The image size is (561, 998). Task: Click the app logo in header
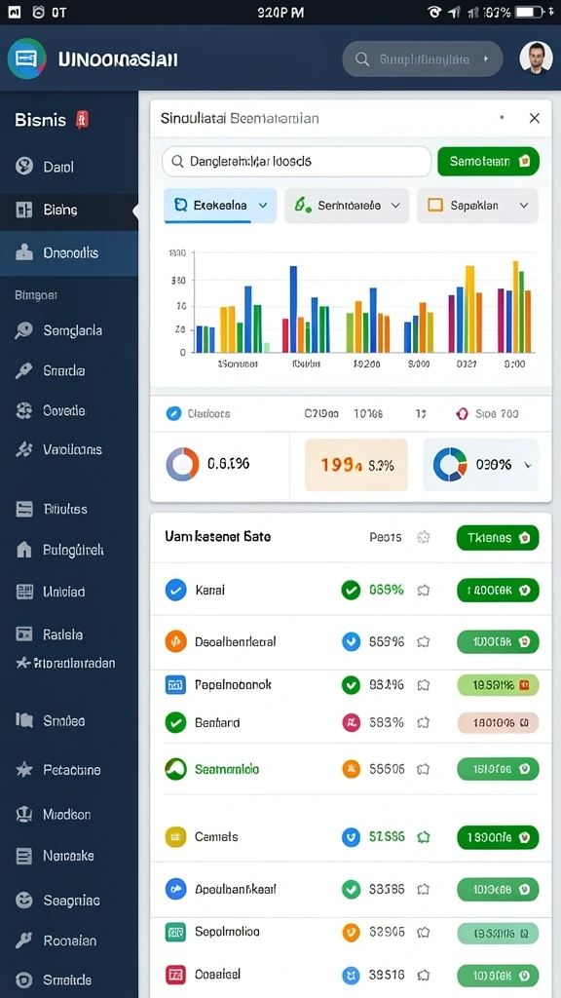(x=26, y=58)
